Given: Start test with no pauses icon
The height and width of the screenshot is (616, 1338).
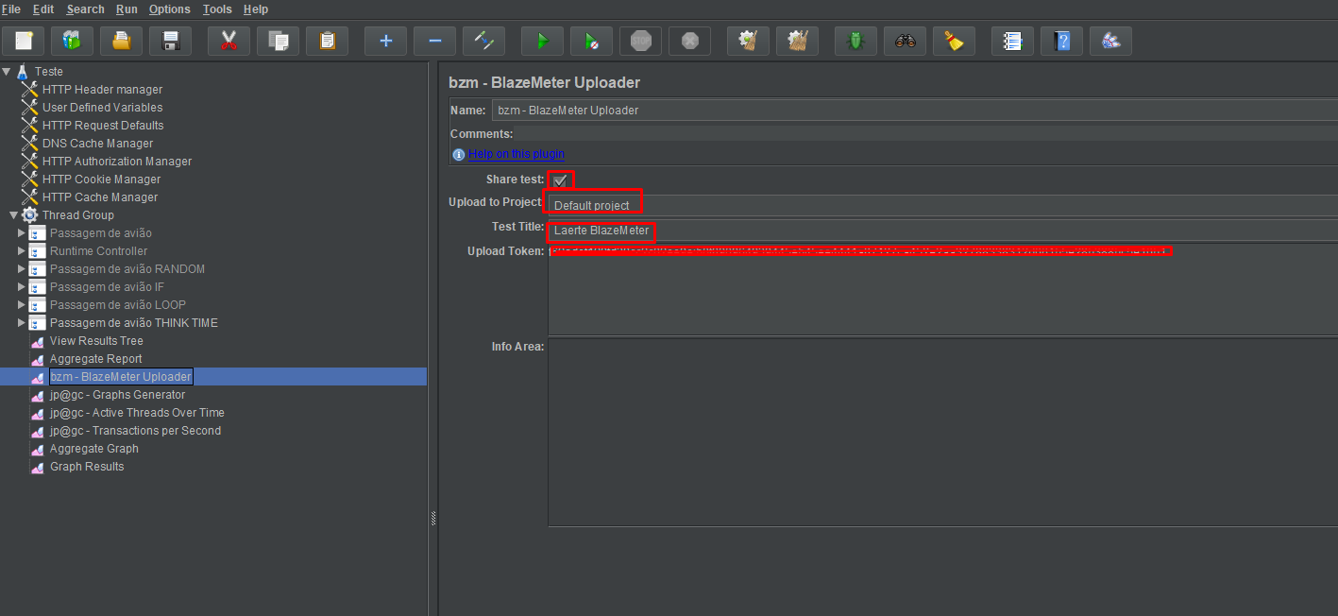Looking at the screenshot, I should [x=591, y=41].
